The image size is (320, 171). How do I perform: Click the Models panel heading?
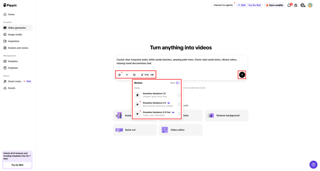[138, 83]
